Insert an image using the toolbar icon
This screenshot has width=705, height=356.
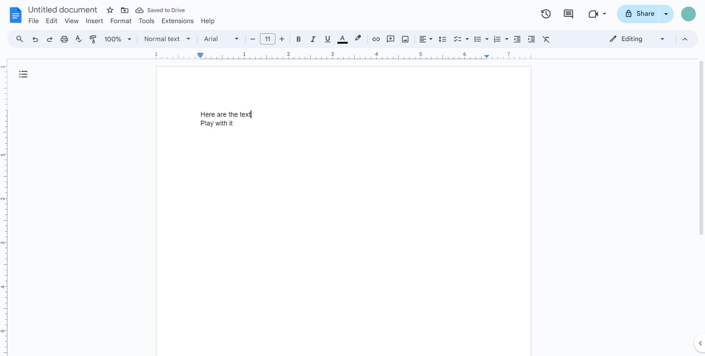point(405,39)
